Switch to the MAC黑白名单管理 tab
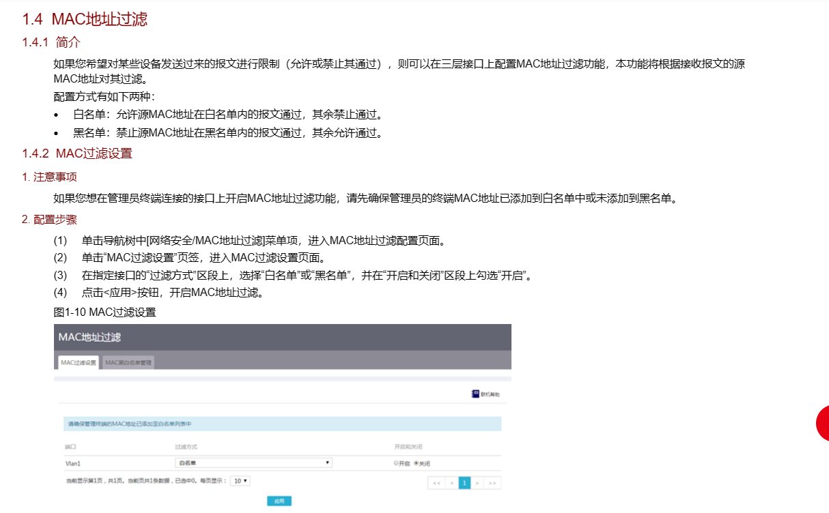Screen dimensions: 829x513 [128, 362]
